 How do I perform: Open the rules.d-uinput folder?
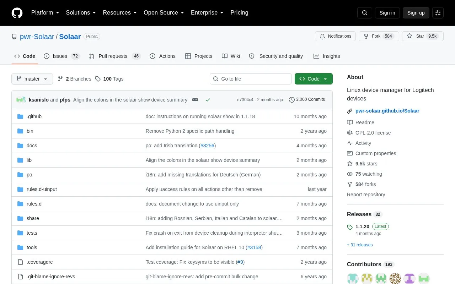pos(42,189)
